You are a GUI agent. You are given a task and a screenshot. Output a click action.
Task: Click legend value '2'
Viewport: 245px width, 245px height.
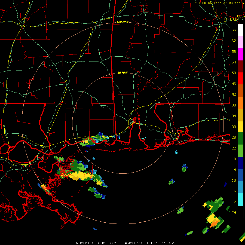[235, 202]
